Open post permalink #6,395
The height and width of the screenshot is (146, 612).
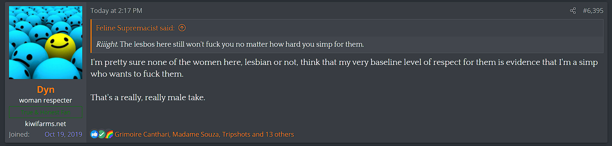(593, 11)
